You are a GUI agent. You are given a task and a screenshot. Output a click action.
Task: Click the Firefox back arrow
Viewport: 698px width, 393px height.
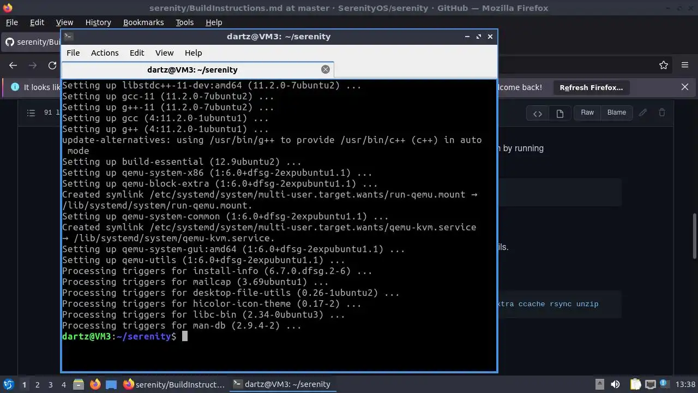(x=13, y=65)
